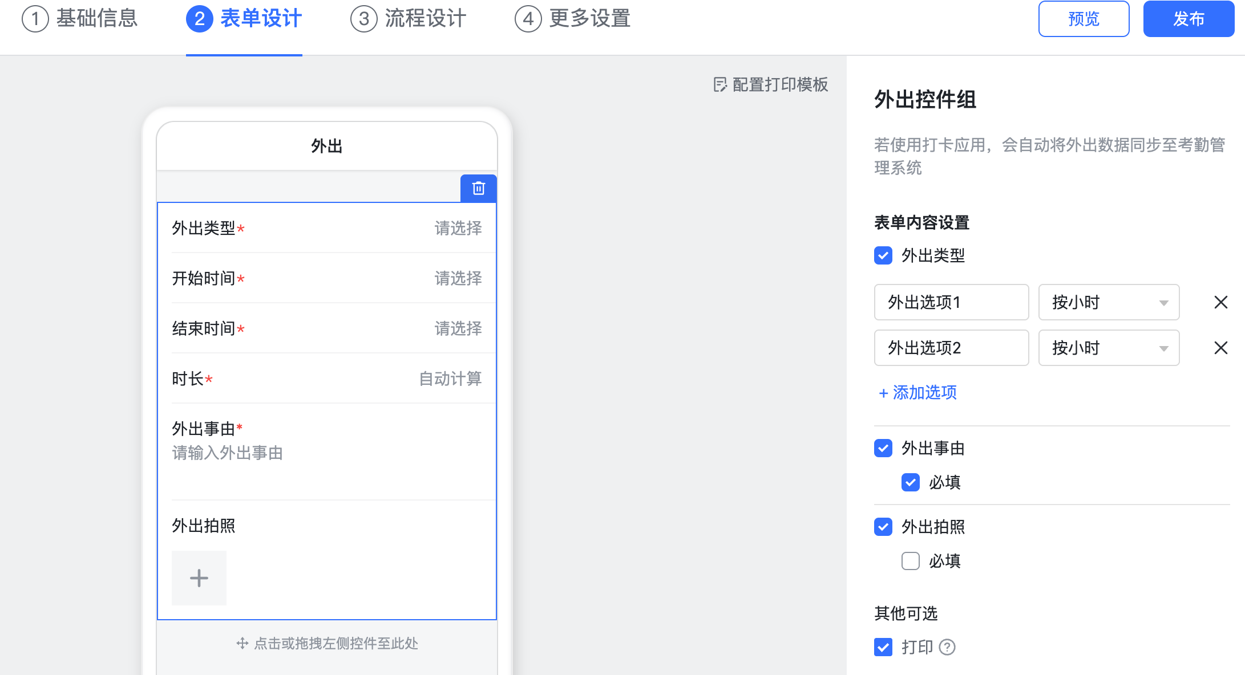Click 请选择 in 外出类型 row
1245x675 pixels.
coord(458,228)
